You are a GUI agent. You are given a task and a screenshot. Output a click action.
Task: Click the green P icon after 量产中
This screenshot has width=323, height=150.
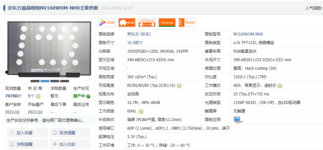(88, 96)
